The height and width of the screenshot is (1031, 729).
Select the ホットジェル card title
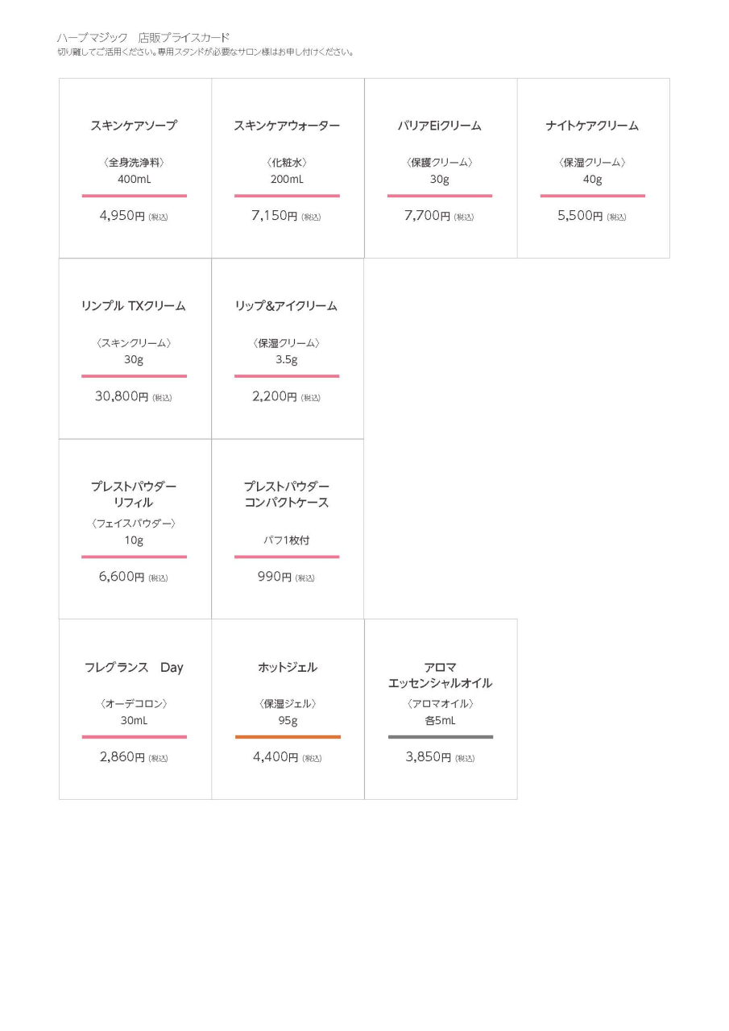288,667
